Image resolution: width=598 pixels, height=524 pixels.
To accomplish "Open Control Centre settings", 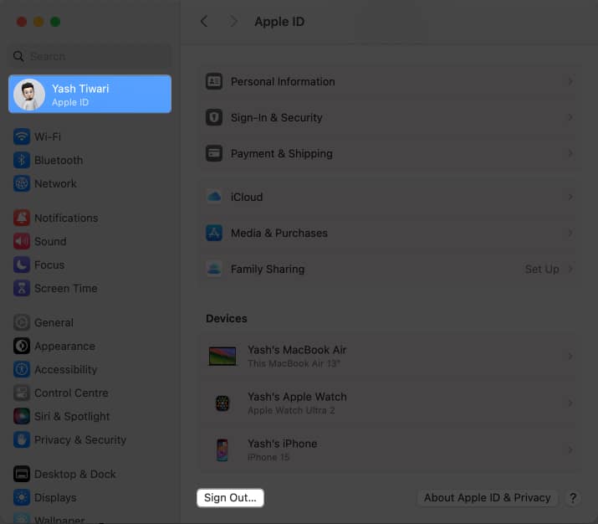I will click(90, 393).
